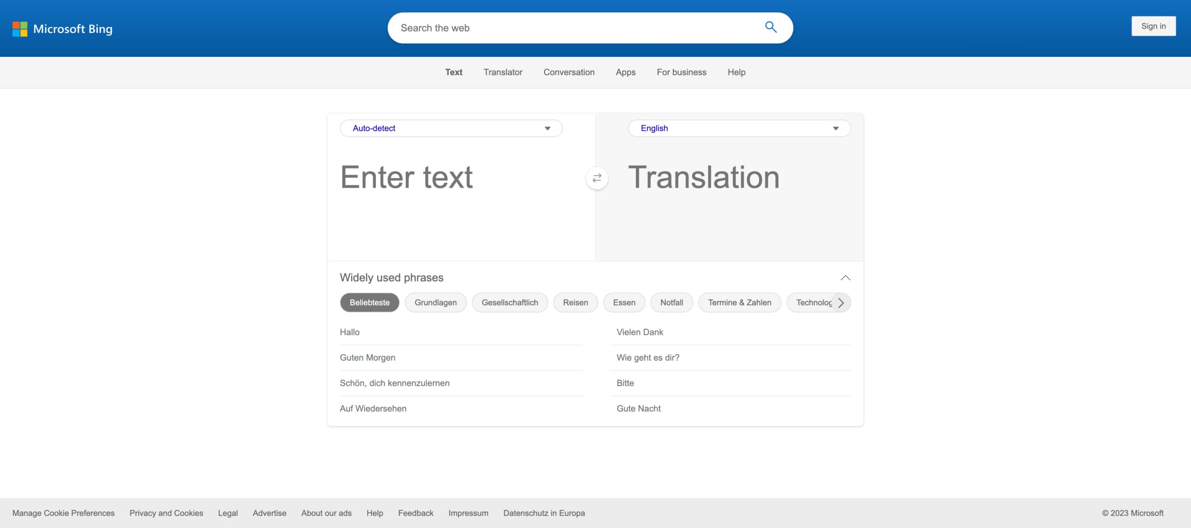1191x528 pixels.
Task: Click the swap languages icon
Action: 596,178
